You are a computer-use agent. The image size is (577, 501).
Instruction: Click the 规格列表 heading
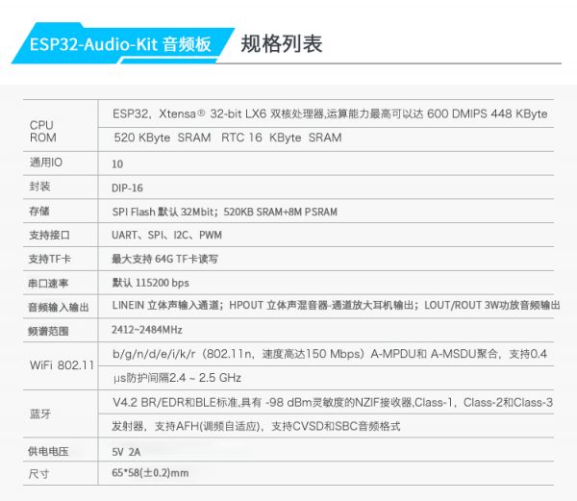click(x=281, y=44)
